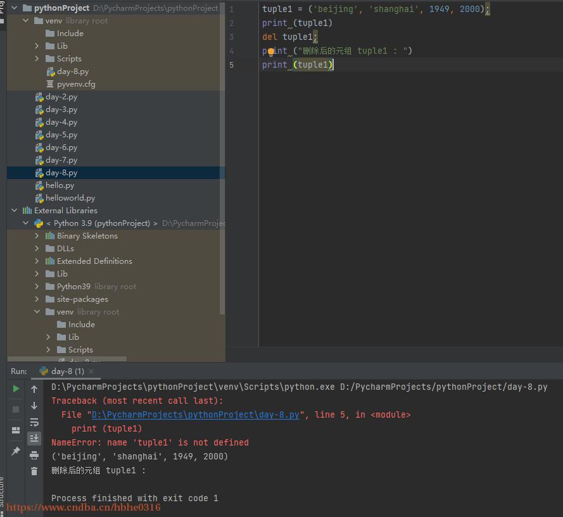Collapse the venv folder under pythonProject
Screen dimensions: 563x517
(x=26, y=21)
